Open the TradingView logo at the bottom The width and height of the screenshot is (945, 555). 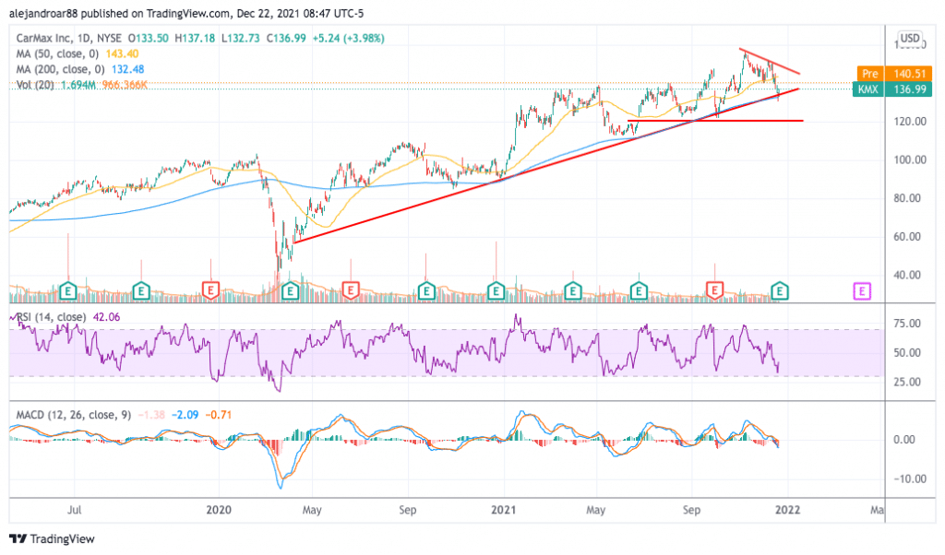[x=53, y=538]
